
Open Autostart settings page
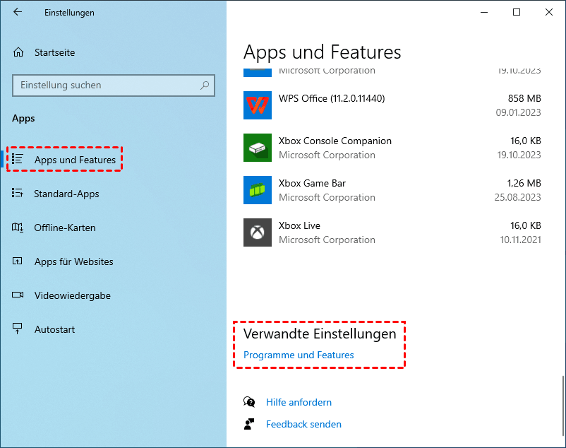pos(54,329)
